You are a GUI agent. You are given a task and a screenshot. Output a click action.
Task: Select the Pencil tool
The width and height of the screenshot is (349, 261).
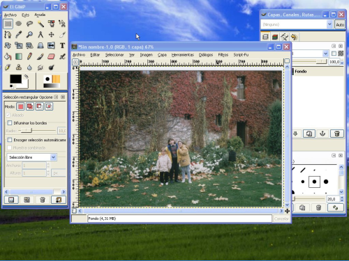(29, 56)
